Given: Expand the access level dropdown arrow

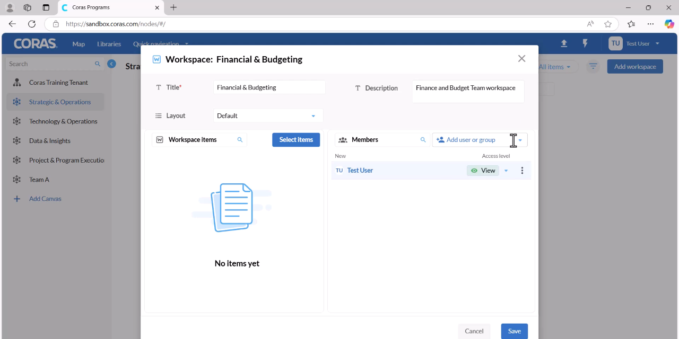Looking at the screenshot, I should 506,171.
